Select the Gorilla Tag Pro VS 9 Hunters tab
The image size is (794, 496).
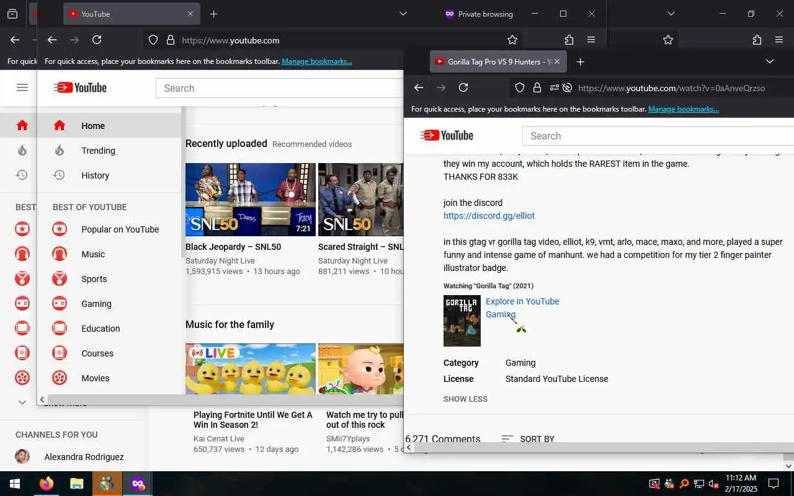coord(498,61)
